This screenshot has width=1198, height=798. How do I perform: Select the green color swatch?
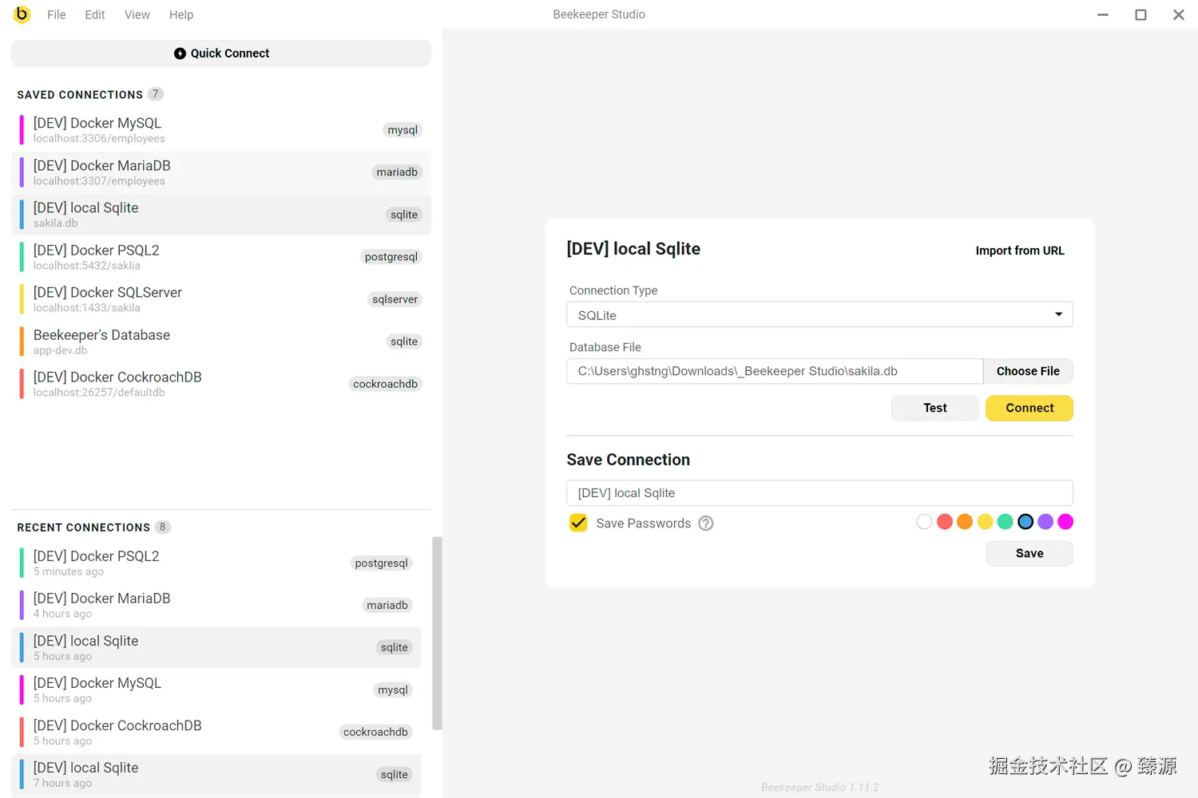point(1006,522)
